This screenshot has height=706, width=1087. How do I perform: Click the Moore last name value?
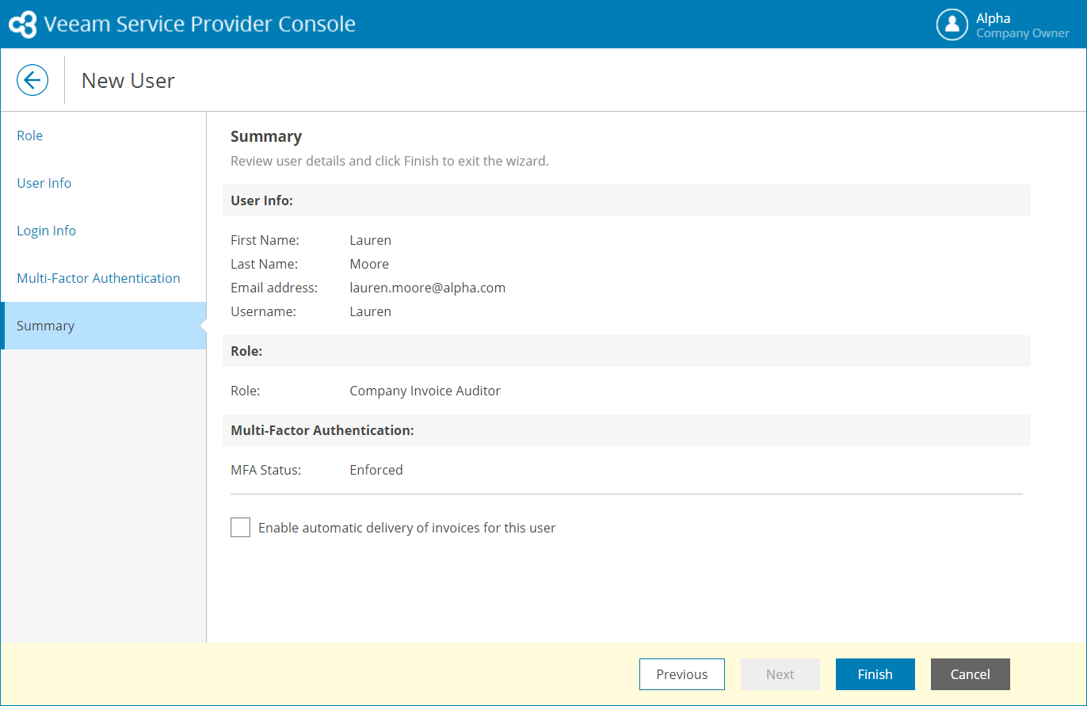point(369,264)
